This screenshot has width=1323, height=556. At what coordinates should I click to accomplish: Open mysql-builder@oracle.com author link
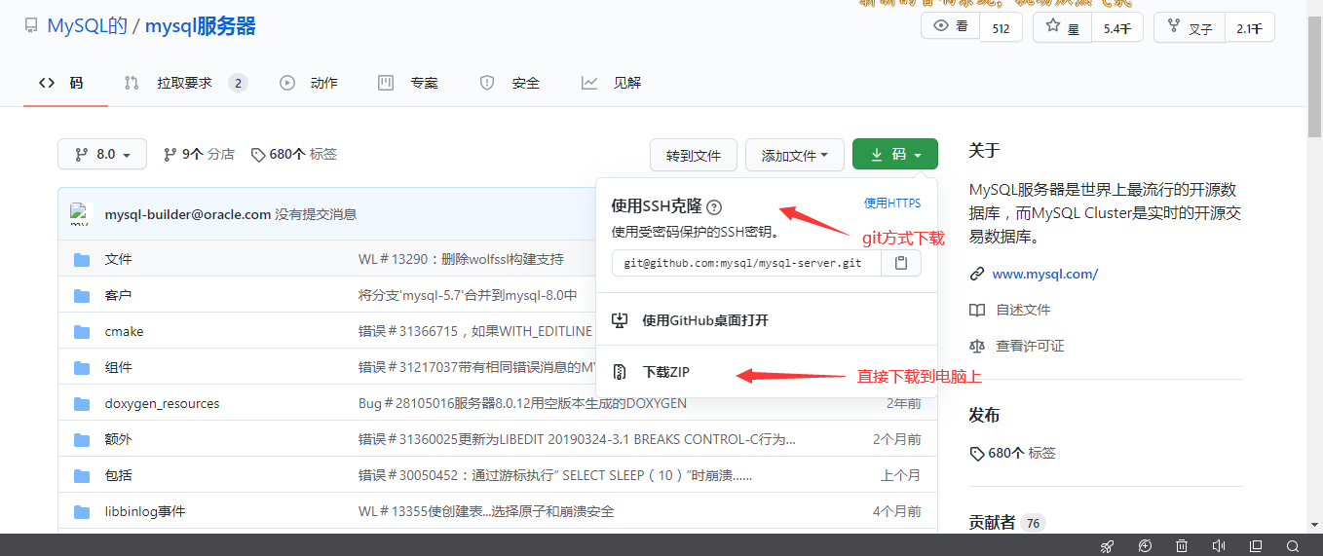coord(187,214)
